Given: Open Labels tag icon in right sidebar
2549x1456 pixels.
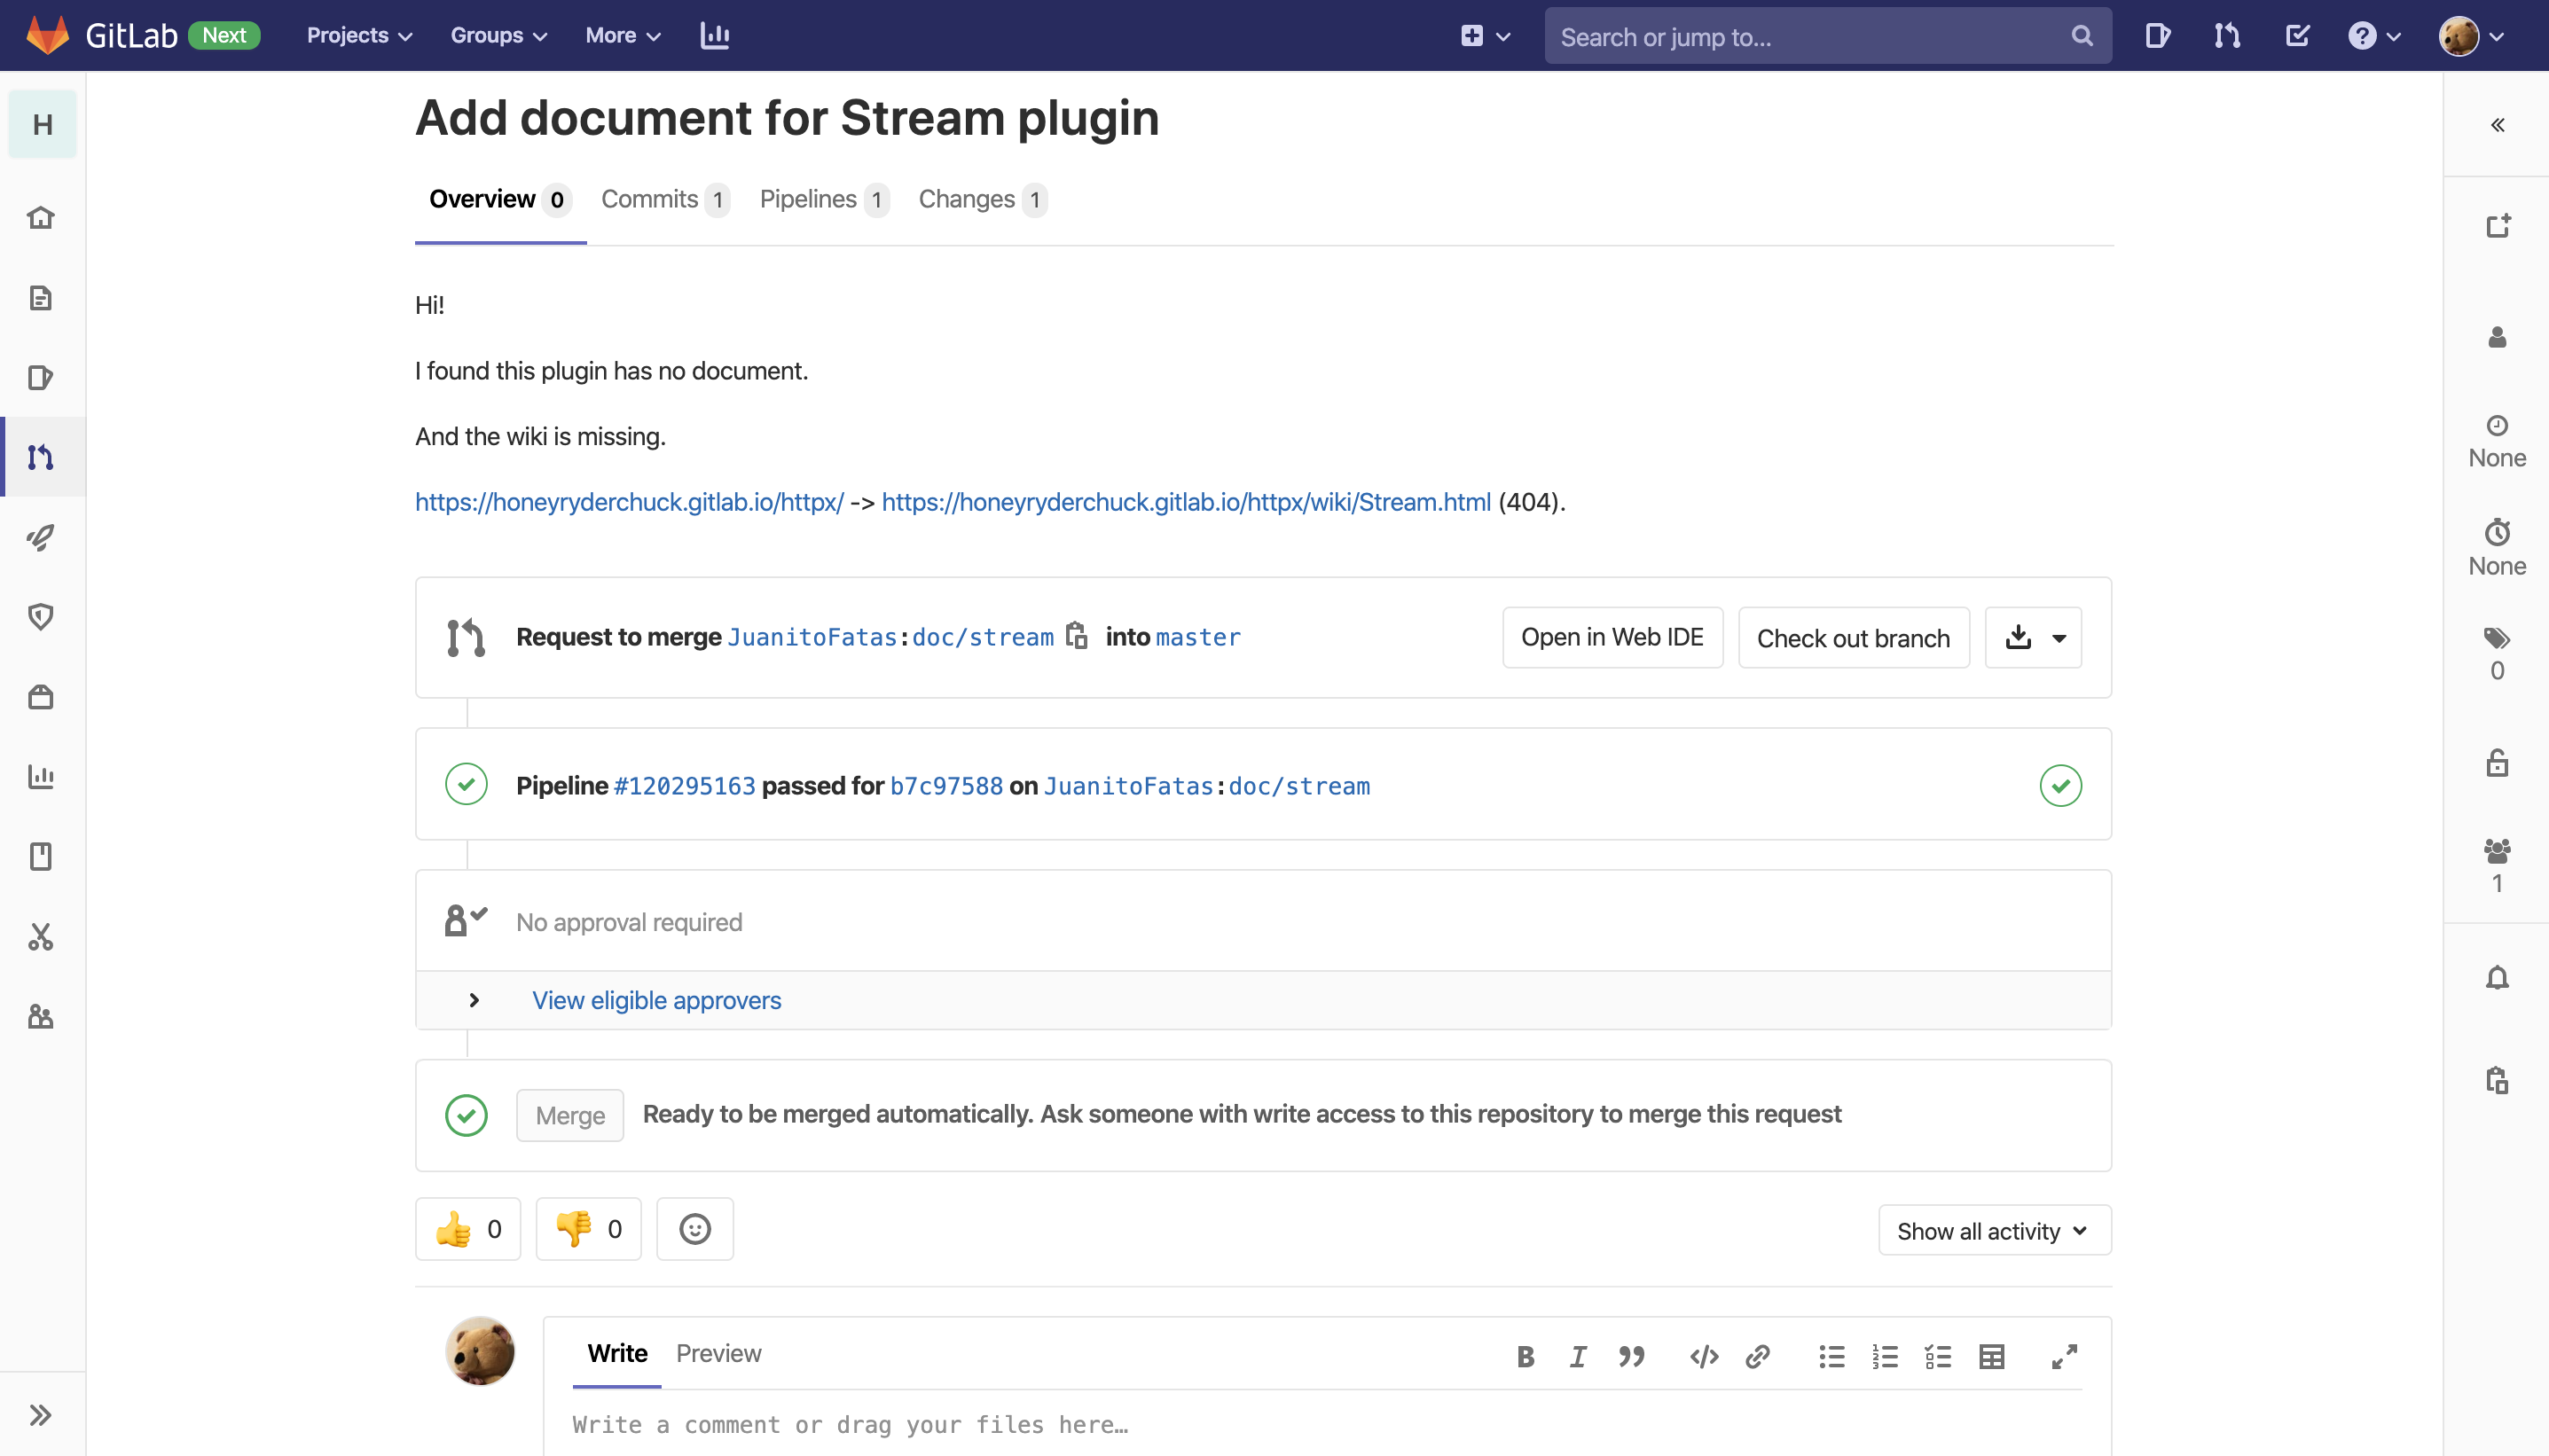Looking at the screenshot, I should (2497, 638).
